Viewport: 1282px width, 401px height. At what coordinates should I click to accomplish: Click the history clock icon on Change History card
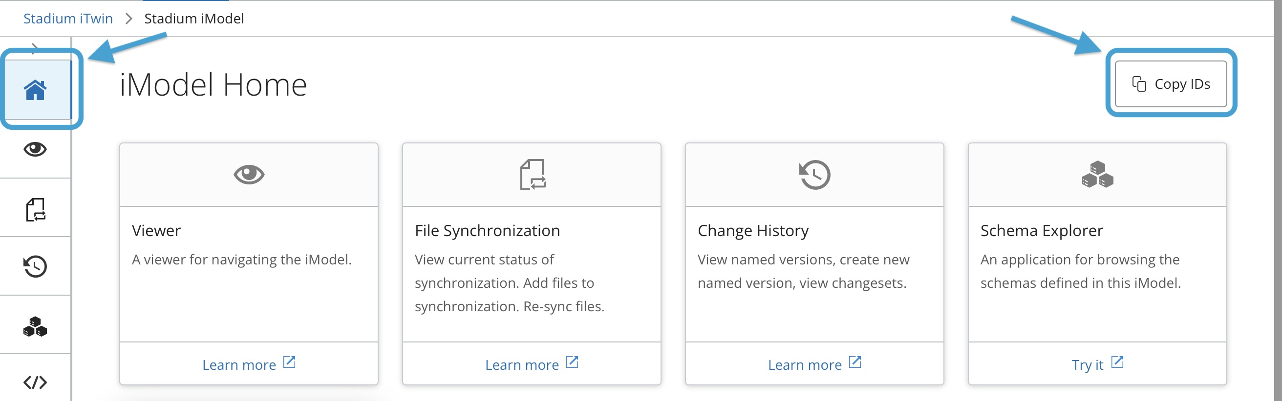coord(815,175)
